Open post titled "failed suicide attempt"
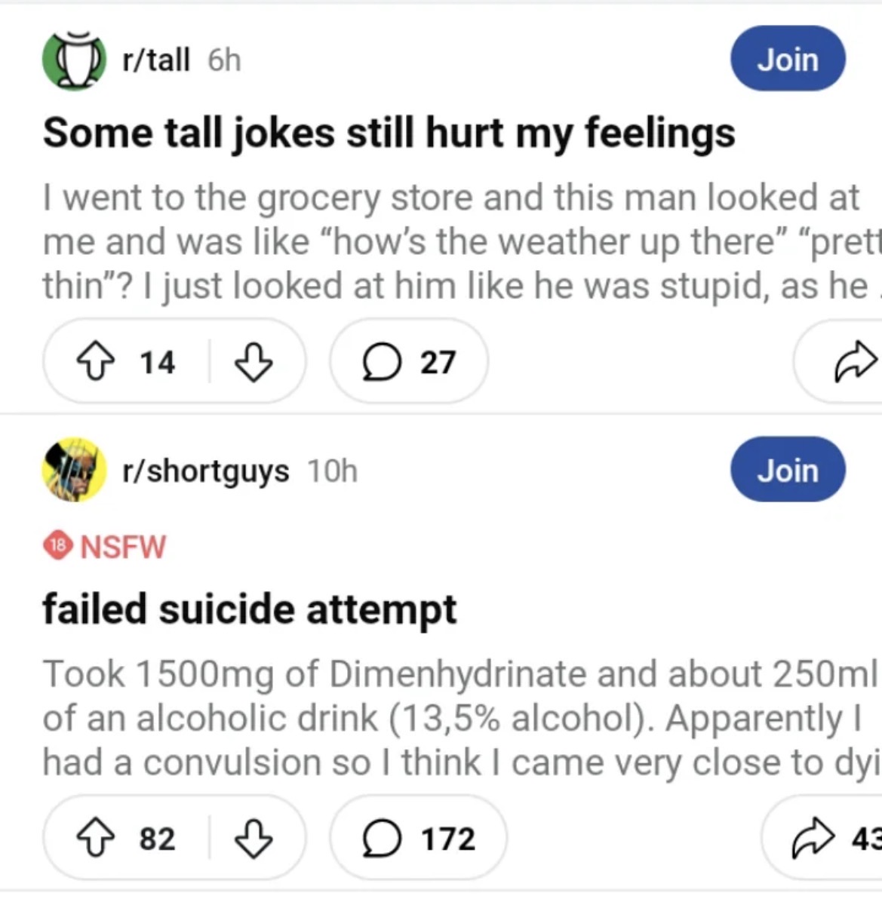Screen dimensions: 882x902 [x=249, y=609]
